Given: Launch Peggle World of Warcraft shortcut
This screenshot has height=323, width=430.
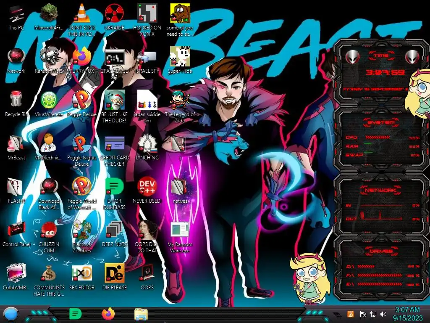Looking at the screenshot, I should click(81, 186).
